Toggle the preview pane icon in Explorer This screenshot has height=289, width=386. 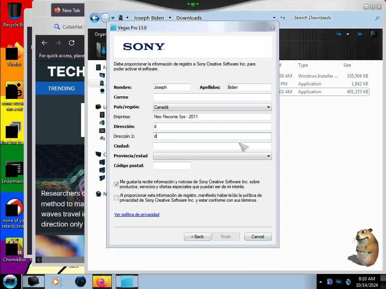point(360,34)
